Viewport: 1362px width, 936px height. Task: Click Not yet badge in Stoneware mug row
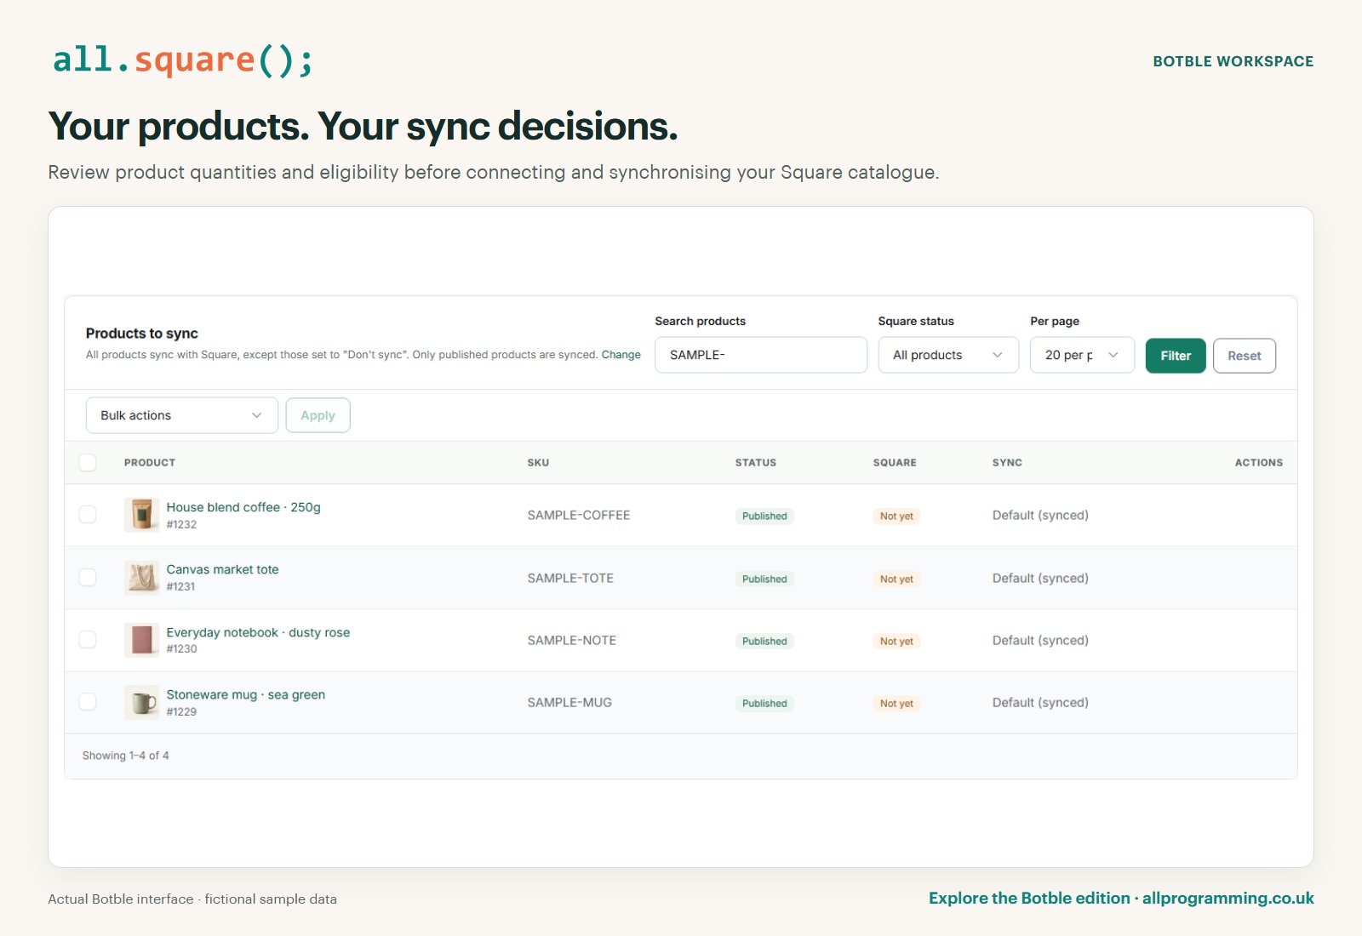coord(896,703)
